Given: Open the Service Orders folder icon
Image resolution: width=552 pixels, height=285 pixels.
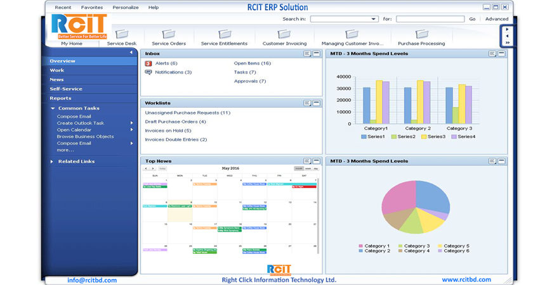Looking at the screenshot, I should pos(169,34).
